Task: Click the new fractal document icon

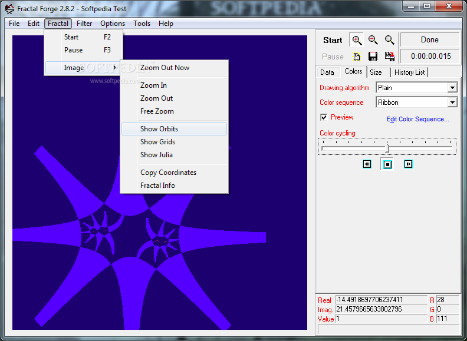Action: pyautogui.click(x=357, y=56)
